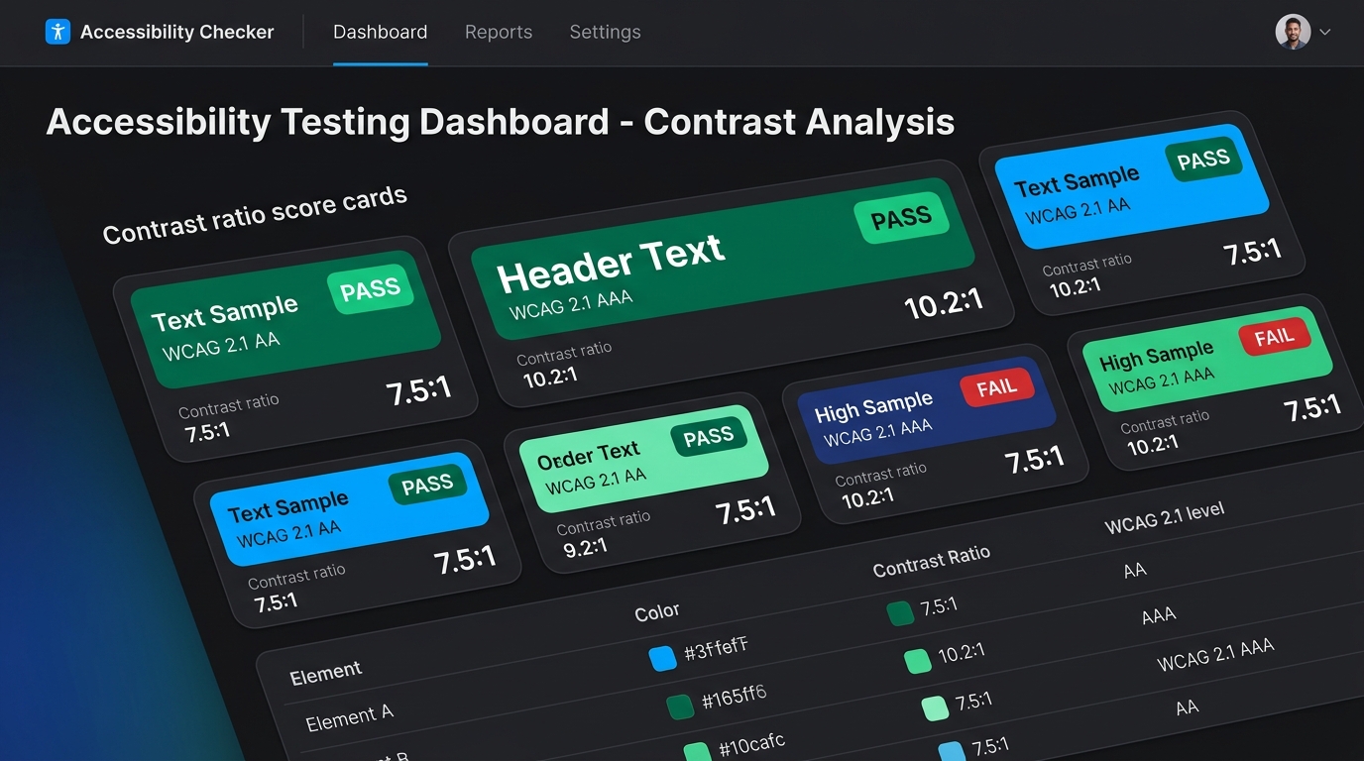The image size is (1364, 761).
Task: Click the #3ffefF color code
Action: point(716,650)
